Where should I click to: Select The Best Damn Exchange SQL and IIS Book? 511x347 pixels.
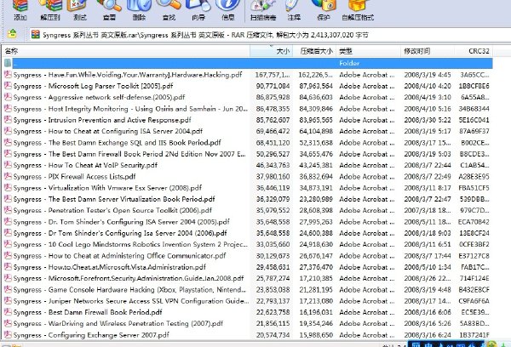click(247, 143)
